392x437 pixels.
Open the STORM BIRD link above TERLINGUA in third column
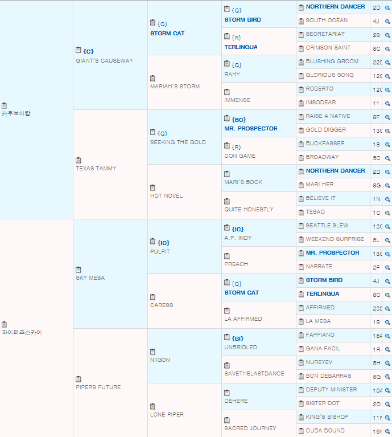point(242,20)
